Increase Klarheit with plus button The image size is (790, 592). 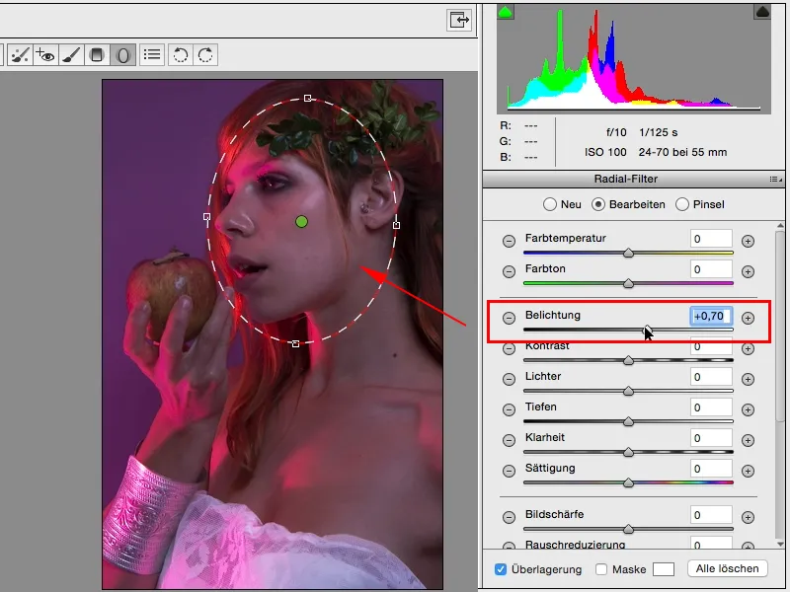tap(749, 440)
